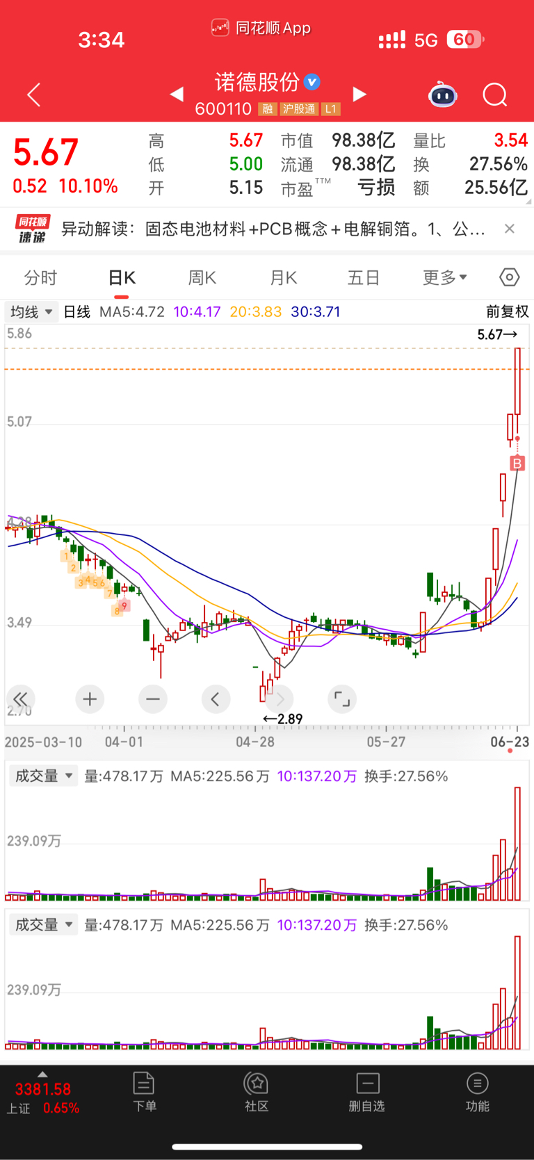Tap the 融 margin tag
This screenshot has width=534, height=1160.
pos(267,109)
